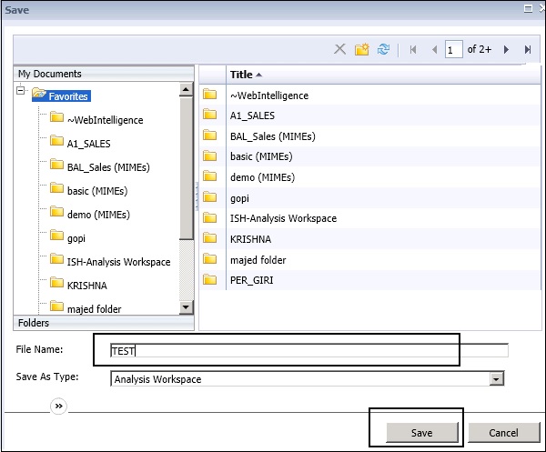Collapse the Favorites tree node
The height and width of the screenshot is (452, 546).
21,90
